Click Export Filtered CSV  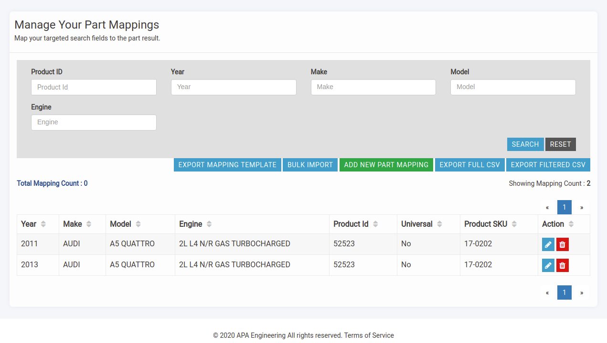point(548,165)
